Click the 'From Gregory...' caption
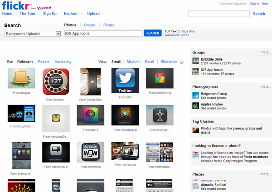The width and height of the screenshot is (272, 192). point(56,100)
